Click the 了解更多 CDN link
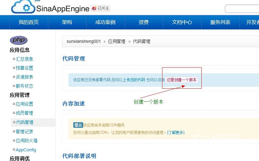Screen dimensions: 259x161 [176, 132]
